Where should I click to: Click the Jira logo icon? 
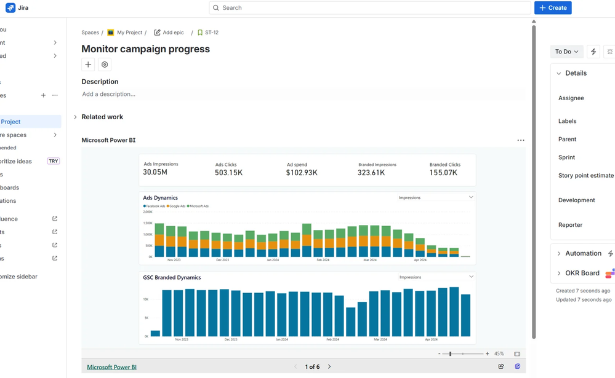(x=10, y=7)
